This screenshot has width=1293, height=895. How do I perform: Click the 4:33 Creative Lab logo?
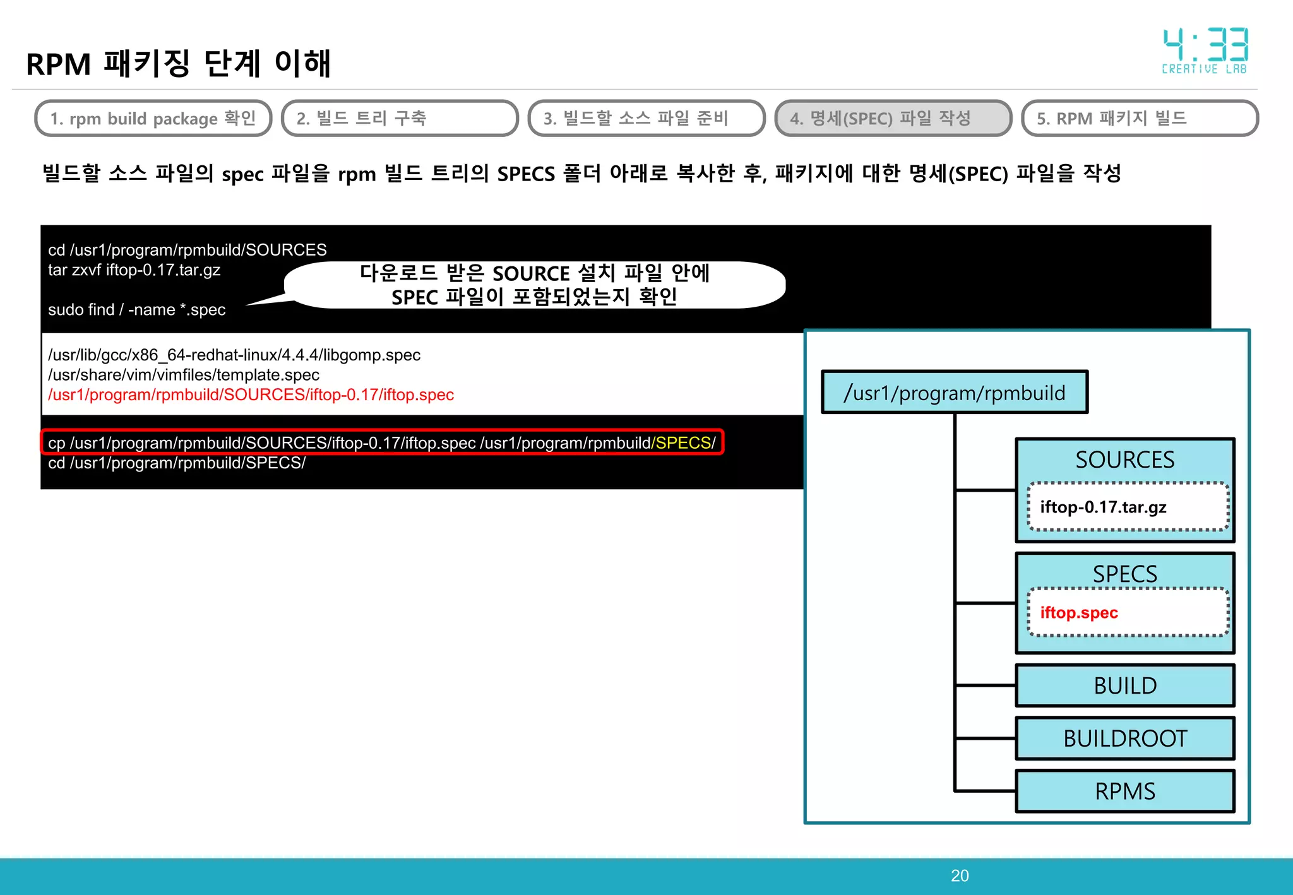1205,51
